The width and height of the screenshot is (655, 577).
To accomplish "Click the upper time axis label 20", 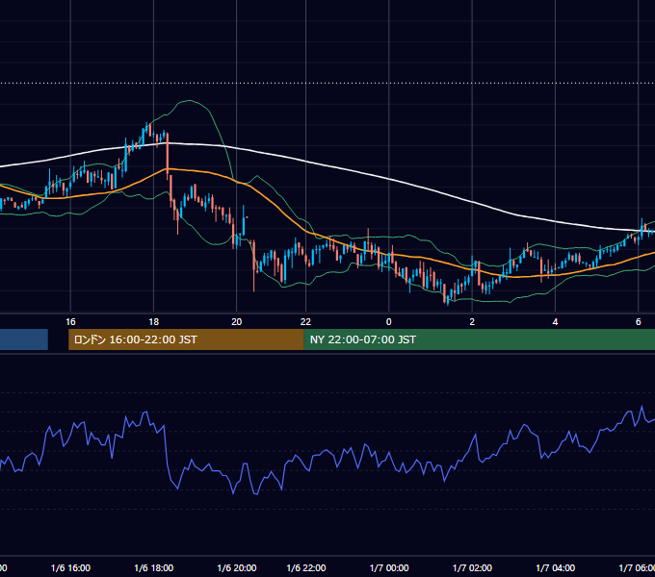I will 236,322.
